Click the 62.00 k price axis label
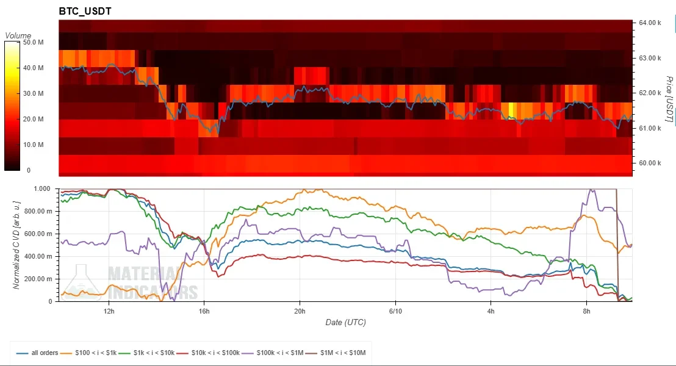Viewport: 676px width, 366px height. 650,93
